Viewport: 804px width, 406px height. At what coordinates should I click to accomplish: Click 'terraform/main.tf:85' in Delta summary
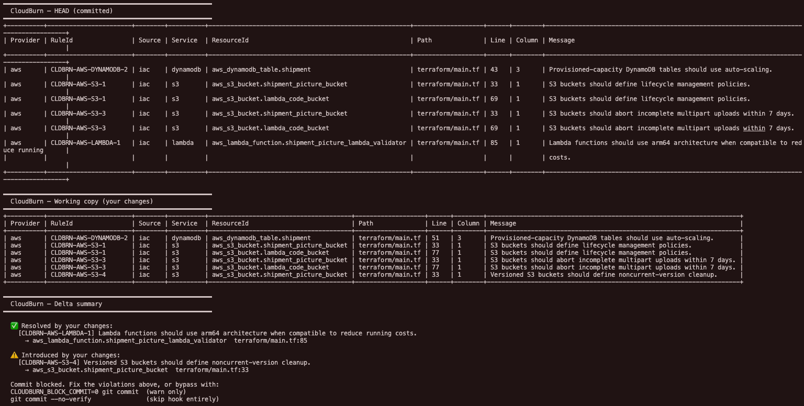[271, 340]
